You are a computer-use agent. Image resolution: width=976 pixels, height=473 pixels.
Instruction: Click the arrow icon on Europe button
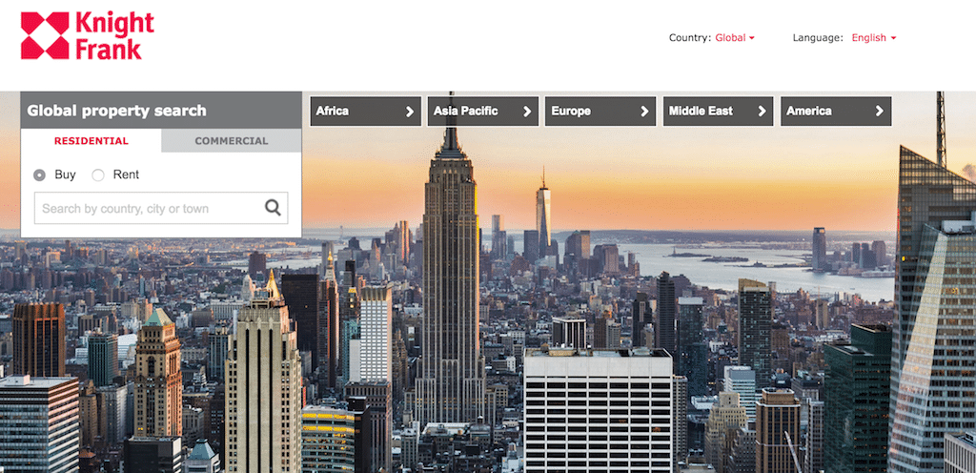pos(644,112)
